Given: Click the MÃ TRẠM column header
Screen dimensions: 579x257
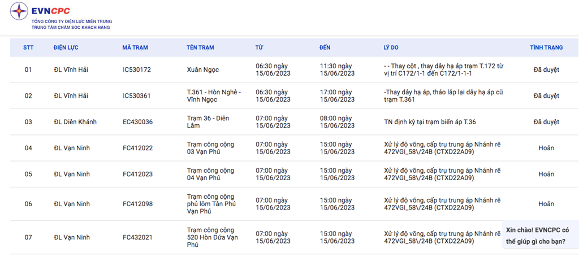Looking at the screenshot, I should point(135,47).
